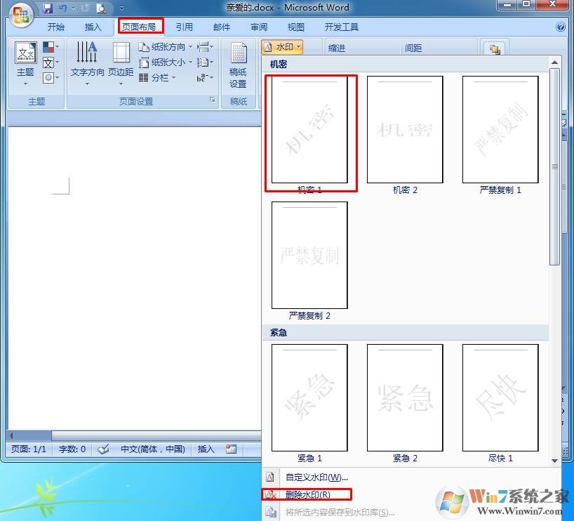Click the 页面: 1/1 status indicator

[29, 449]
